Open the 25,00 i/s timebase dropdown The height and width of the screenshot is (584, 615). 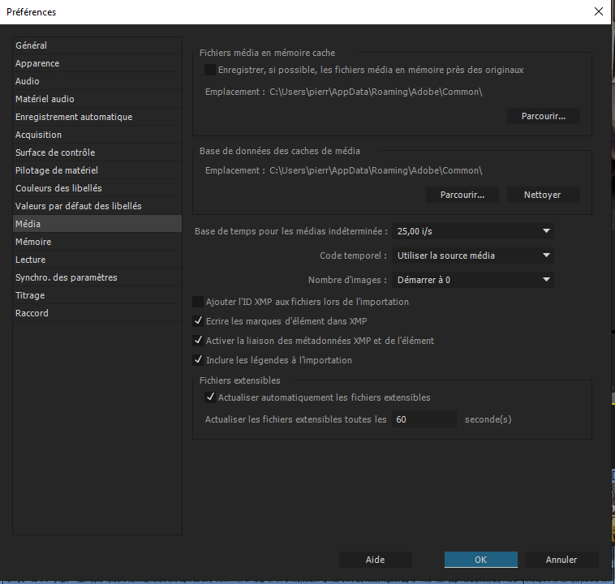click(472, 231)
